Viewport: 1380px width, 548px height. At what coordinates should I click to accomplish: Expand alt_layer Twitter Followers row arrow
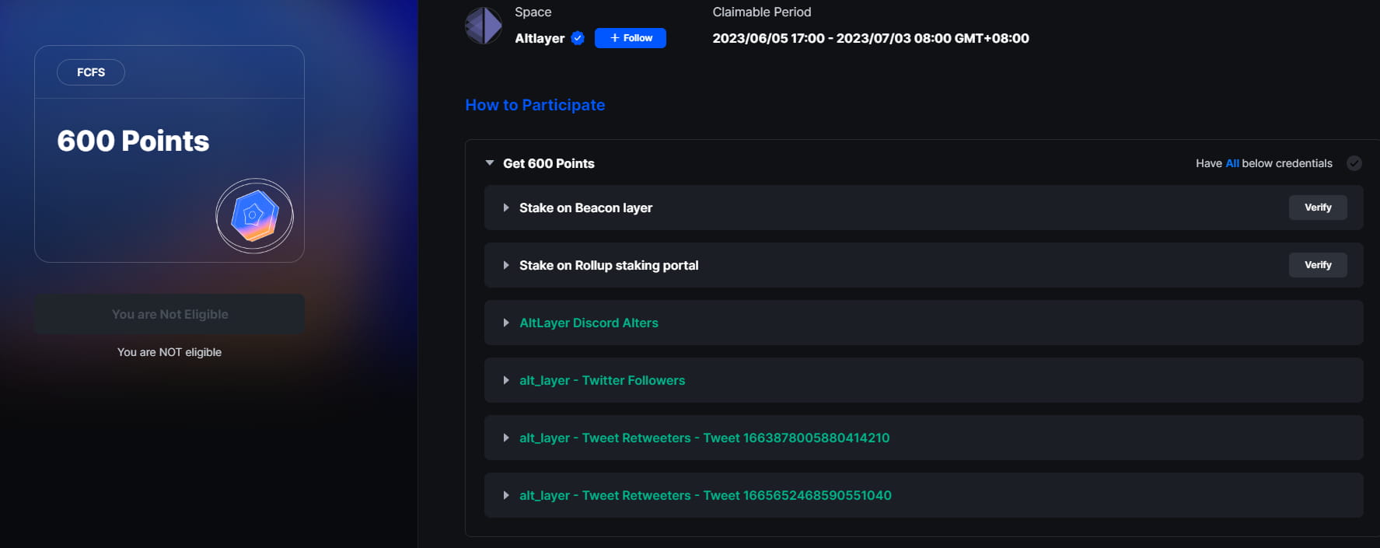pyautogui.click(x=506, y=380)
